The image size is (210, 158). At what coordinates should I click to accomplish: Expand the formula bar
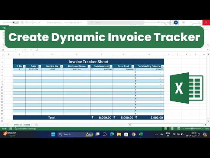click(208, 50)
